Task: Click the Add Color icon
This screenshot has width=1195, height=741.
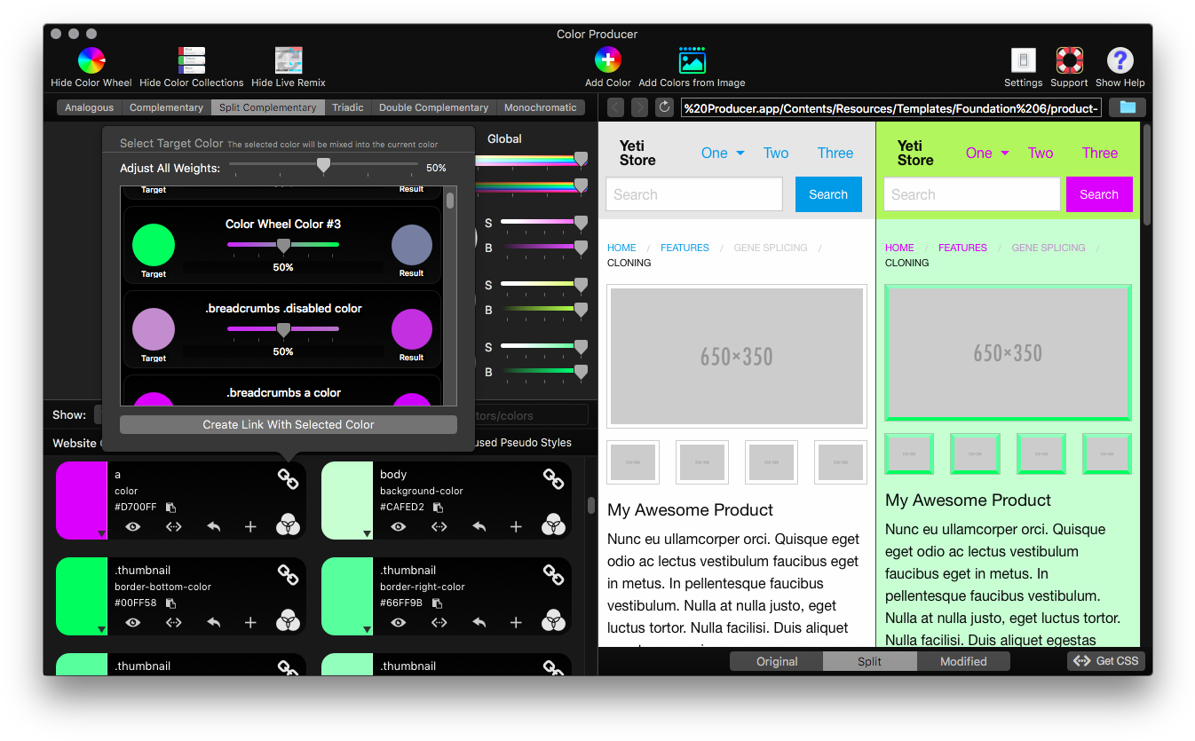Action: (608, 61)
